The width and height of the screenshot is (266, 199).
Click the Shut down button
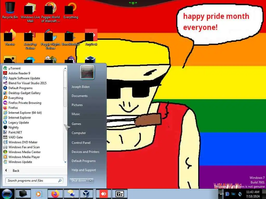(78, 181)
